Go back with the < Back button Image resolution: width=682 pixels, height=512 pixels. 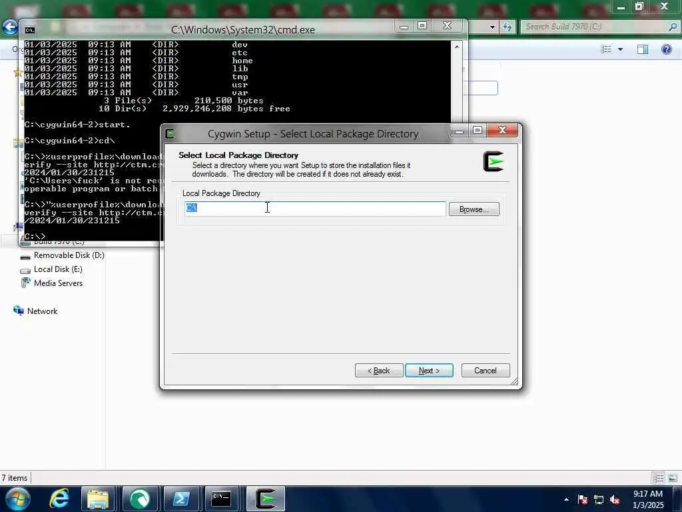pos(379,371)
